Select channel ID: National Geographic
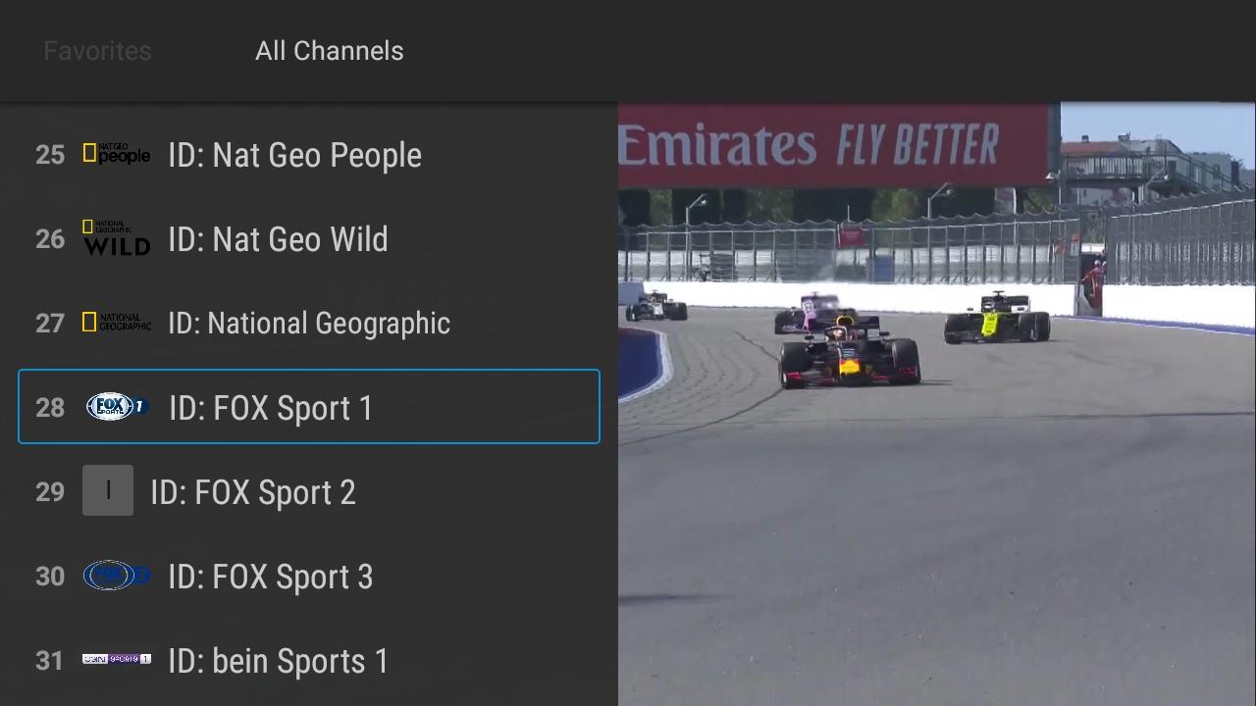This screenshot has width=1256, height=706. point(309,323)
